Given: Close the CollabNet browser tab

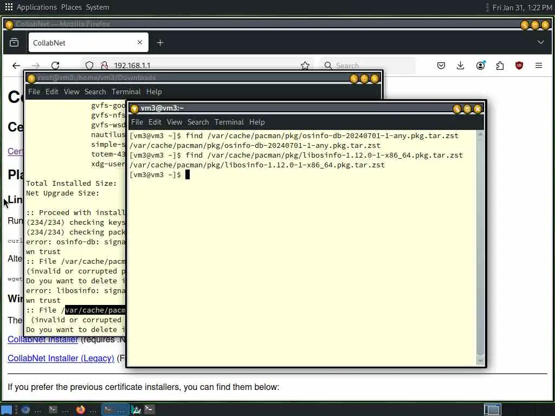Looking at the screenshot, I should (x=140, y=42).
